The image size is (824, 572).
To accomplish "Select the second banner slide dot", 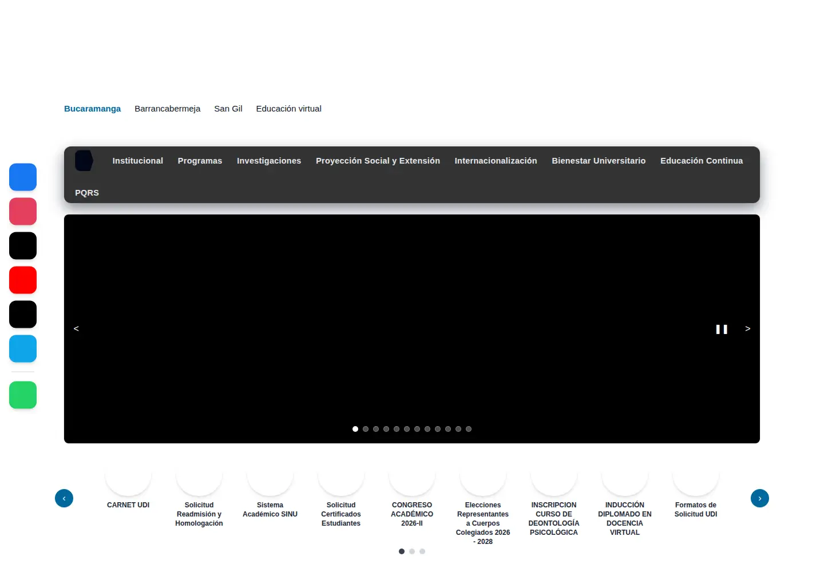I will 366,429.
